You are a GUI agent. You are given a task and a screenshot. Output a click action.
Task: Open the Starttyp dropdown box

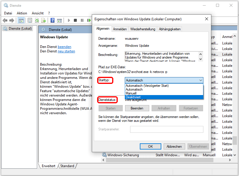tap(164, 80)
